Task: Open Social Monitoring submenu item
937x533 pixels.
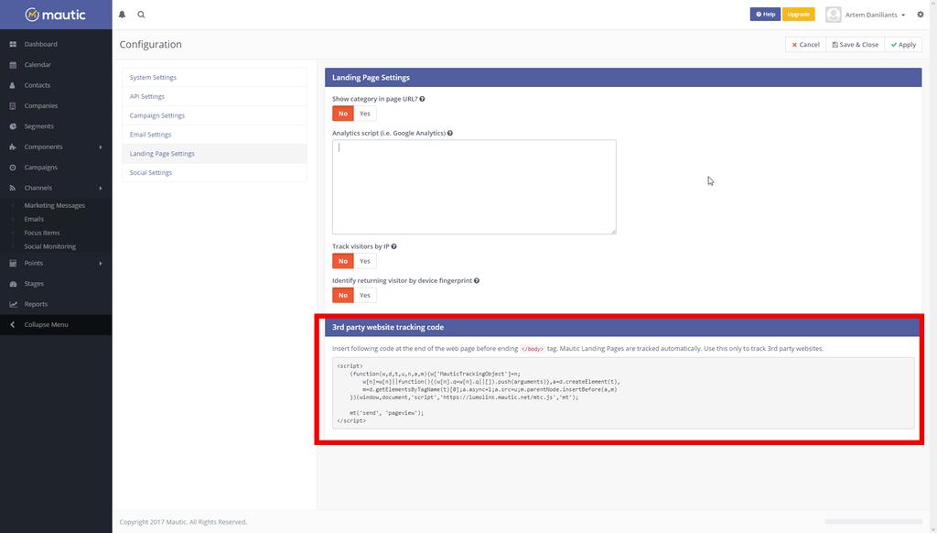Action: point(50,247)
